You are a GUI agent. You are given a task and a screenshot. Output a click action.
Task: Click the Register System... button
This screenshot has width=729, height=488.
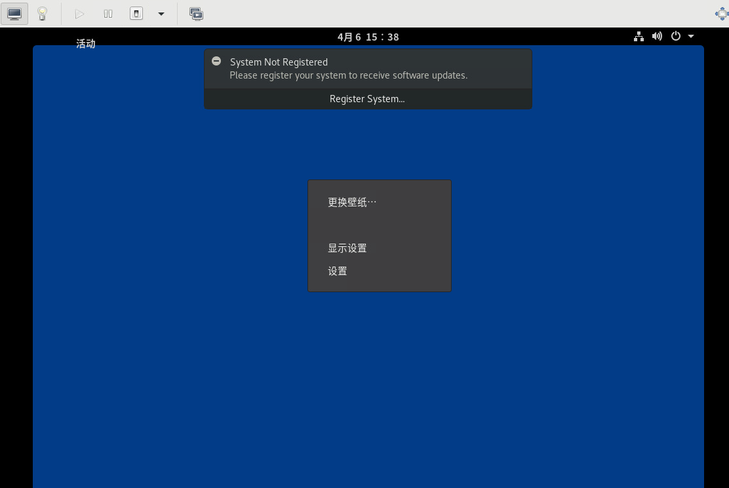(367, 99)
